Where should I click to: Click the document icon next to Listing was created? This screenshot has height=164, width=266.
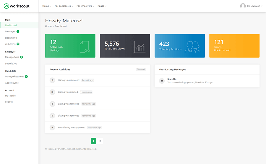[52, 92]
